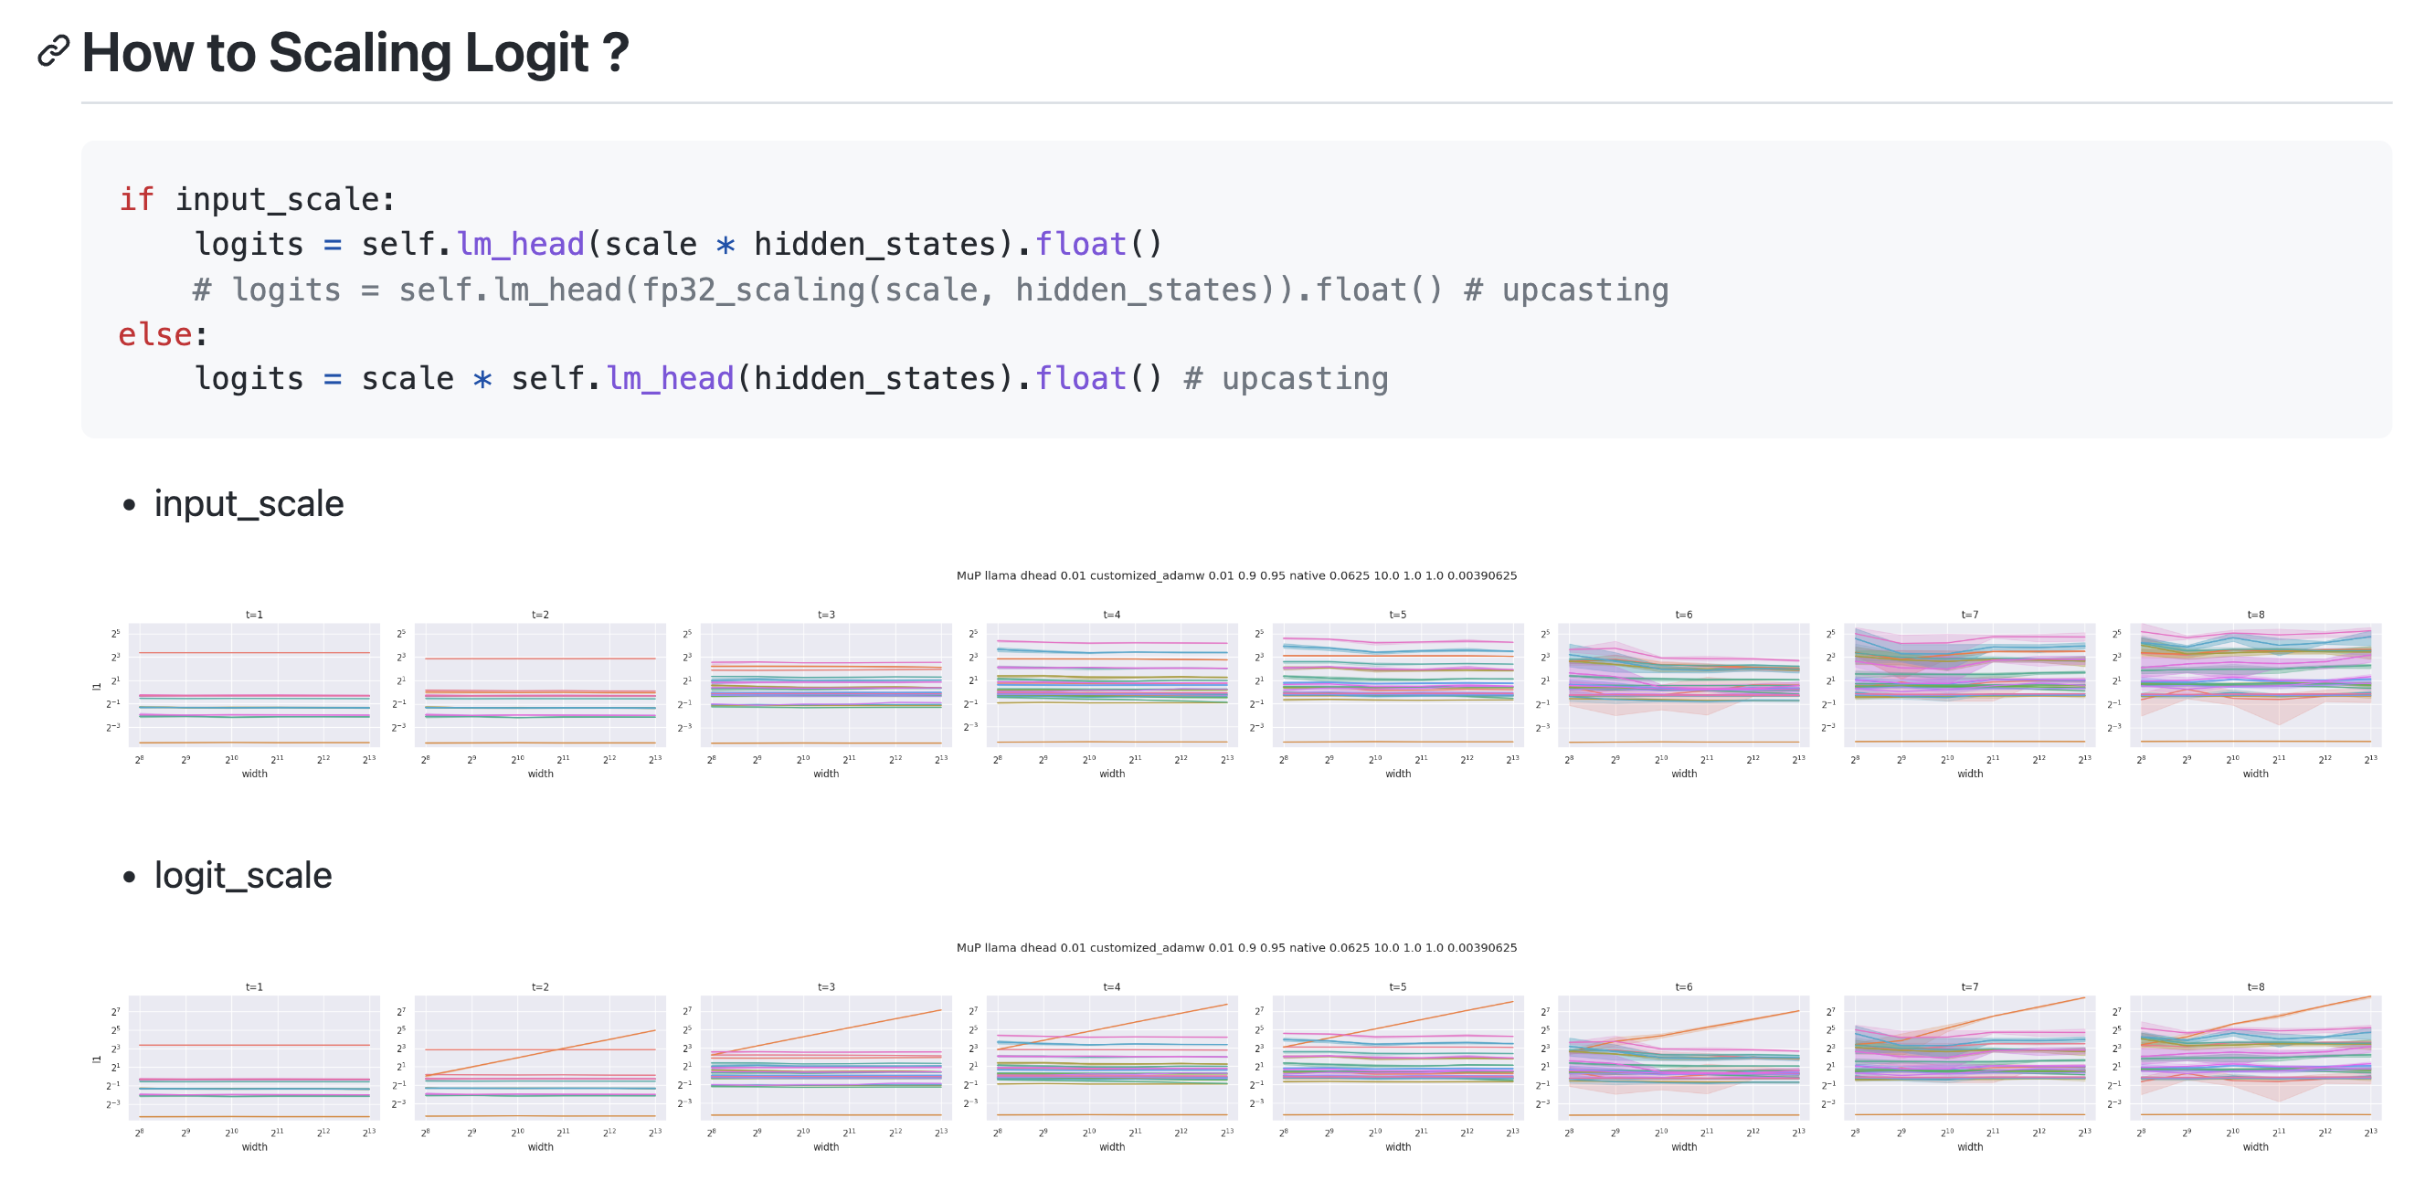
Task: Click the commented fp32_scaling code line
Action: 930,290
